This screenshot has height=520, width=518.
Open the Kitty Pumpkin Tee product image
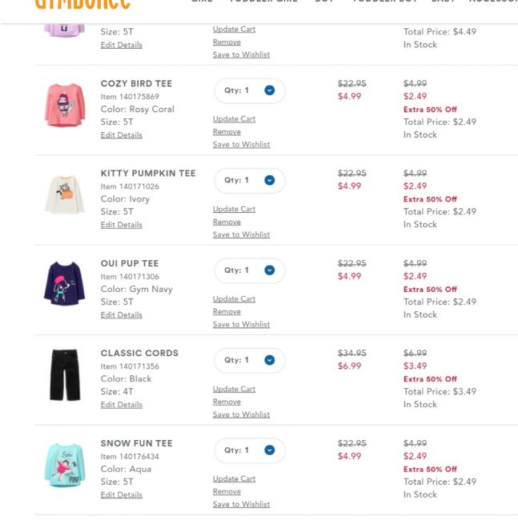(64, 194)
